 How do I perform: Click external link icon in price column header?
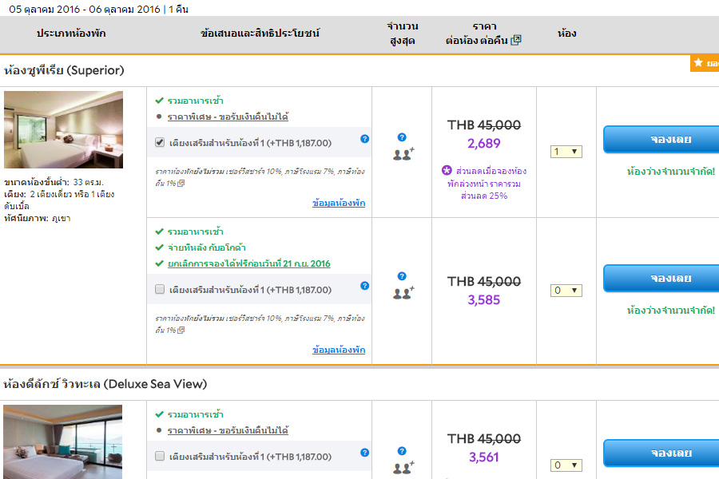point(515,41)
